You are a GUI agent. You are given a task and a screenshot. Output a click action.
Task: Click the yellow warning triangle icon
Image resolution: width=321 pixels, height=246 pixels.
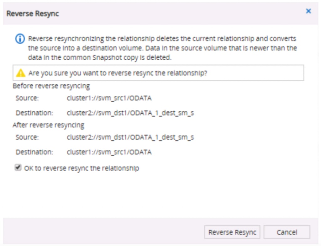[21, 73]
